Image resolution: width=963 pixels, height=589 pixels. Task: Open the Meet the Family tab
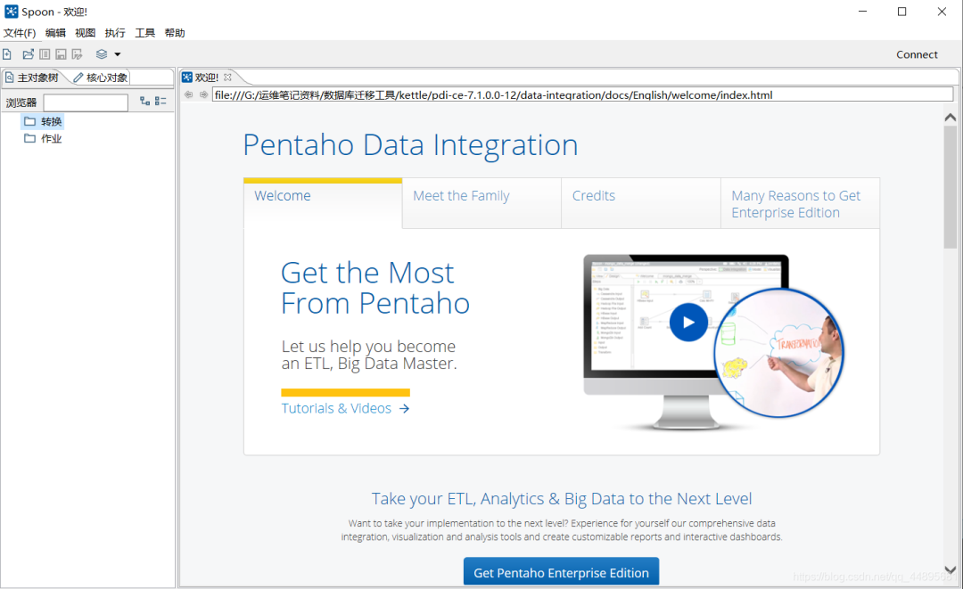482,203
